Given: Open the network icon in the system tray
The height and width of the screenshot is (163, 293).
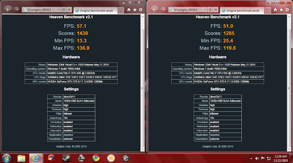Looking at the screenshot, I should [x=269, y=158].
